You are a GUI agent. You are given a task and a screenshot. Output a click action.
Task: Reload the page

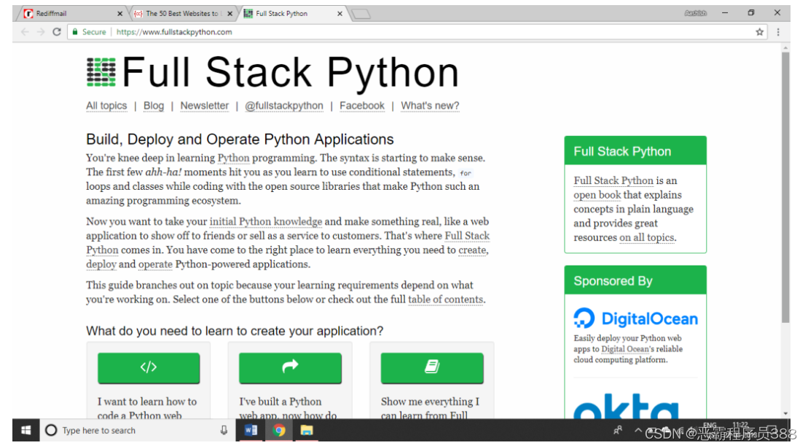57,32
